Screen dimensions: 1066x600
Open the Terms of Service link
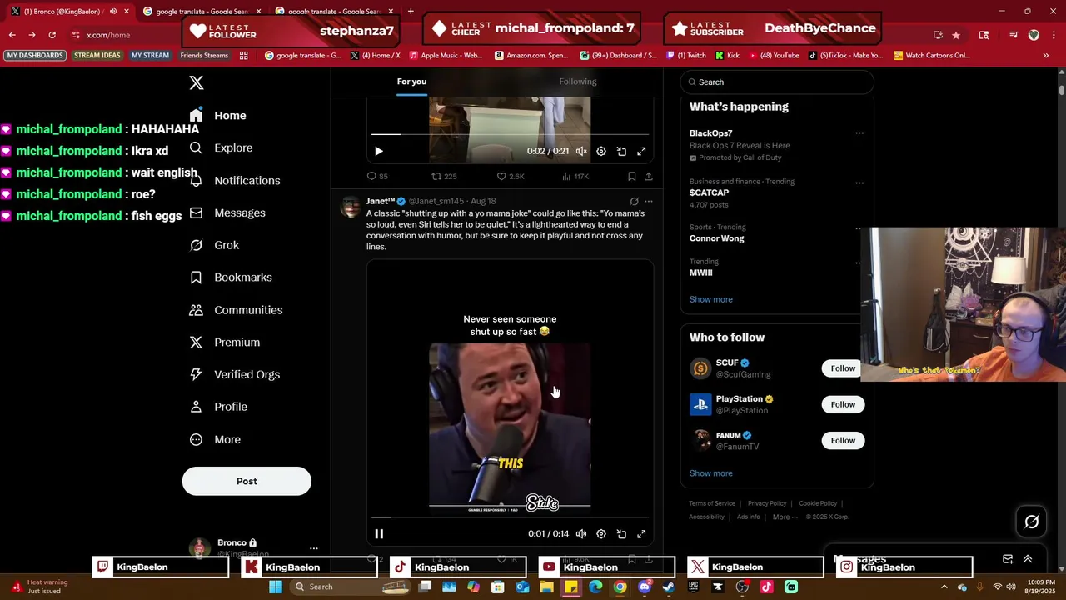click(x=712, y=503)
